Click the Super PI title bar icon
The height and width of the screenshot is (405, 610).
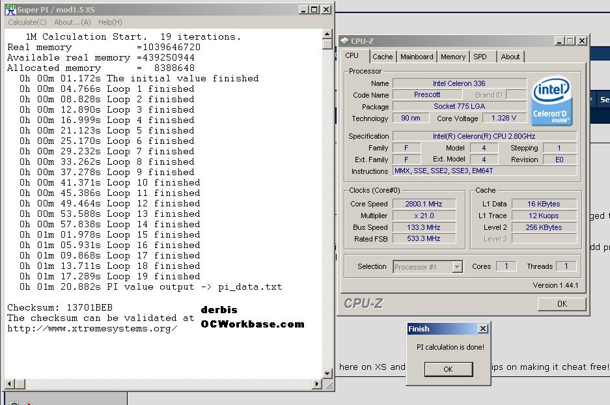pos(10,9)
